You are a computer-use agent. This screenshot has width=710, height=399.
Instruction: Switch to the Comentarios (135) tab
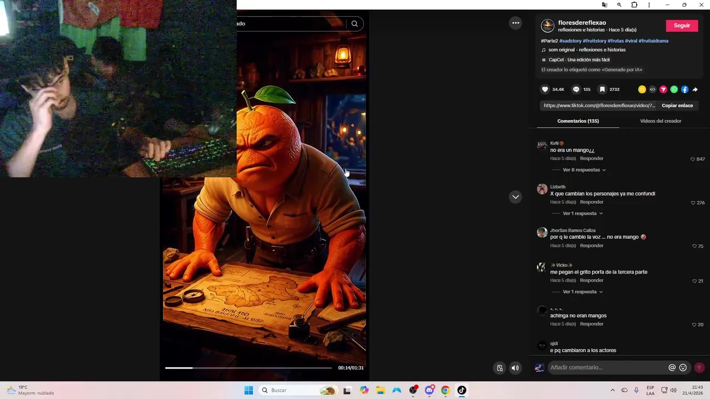tap(578, 121)
